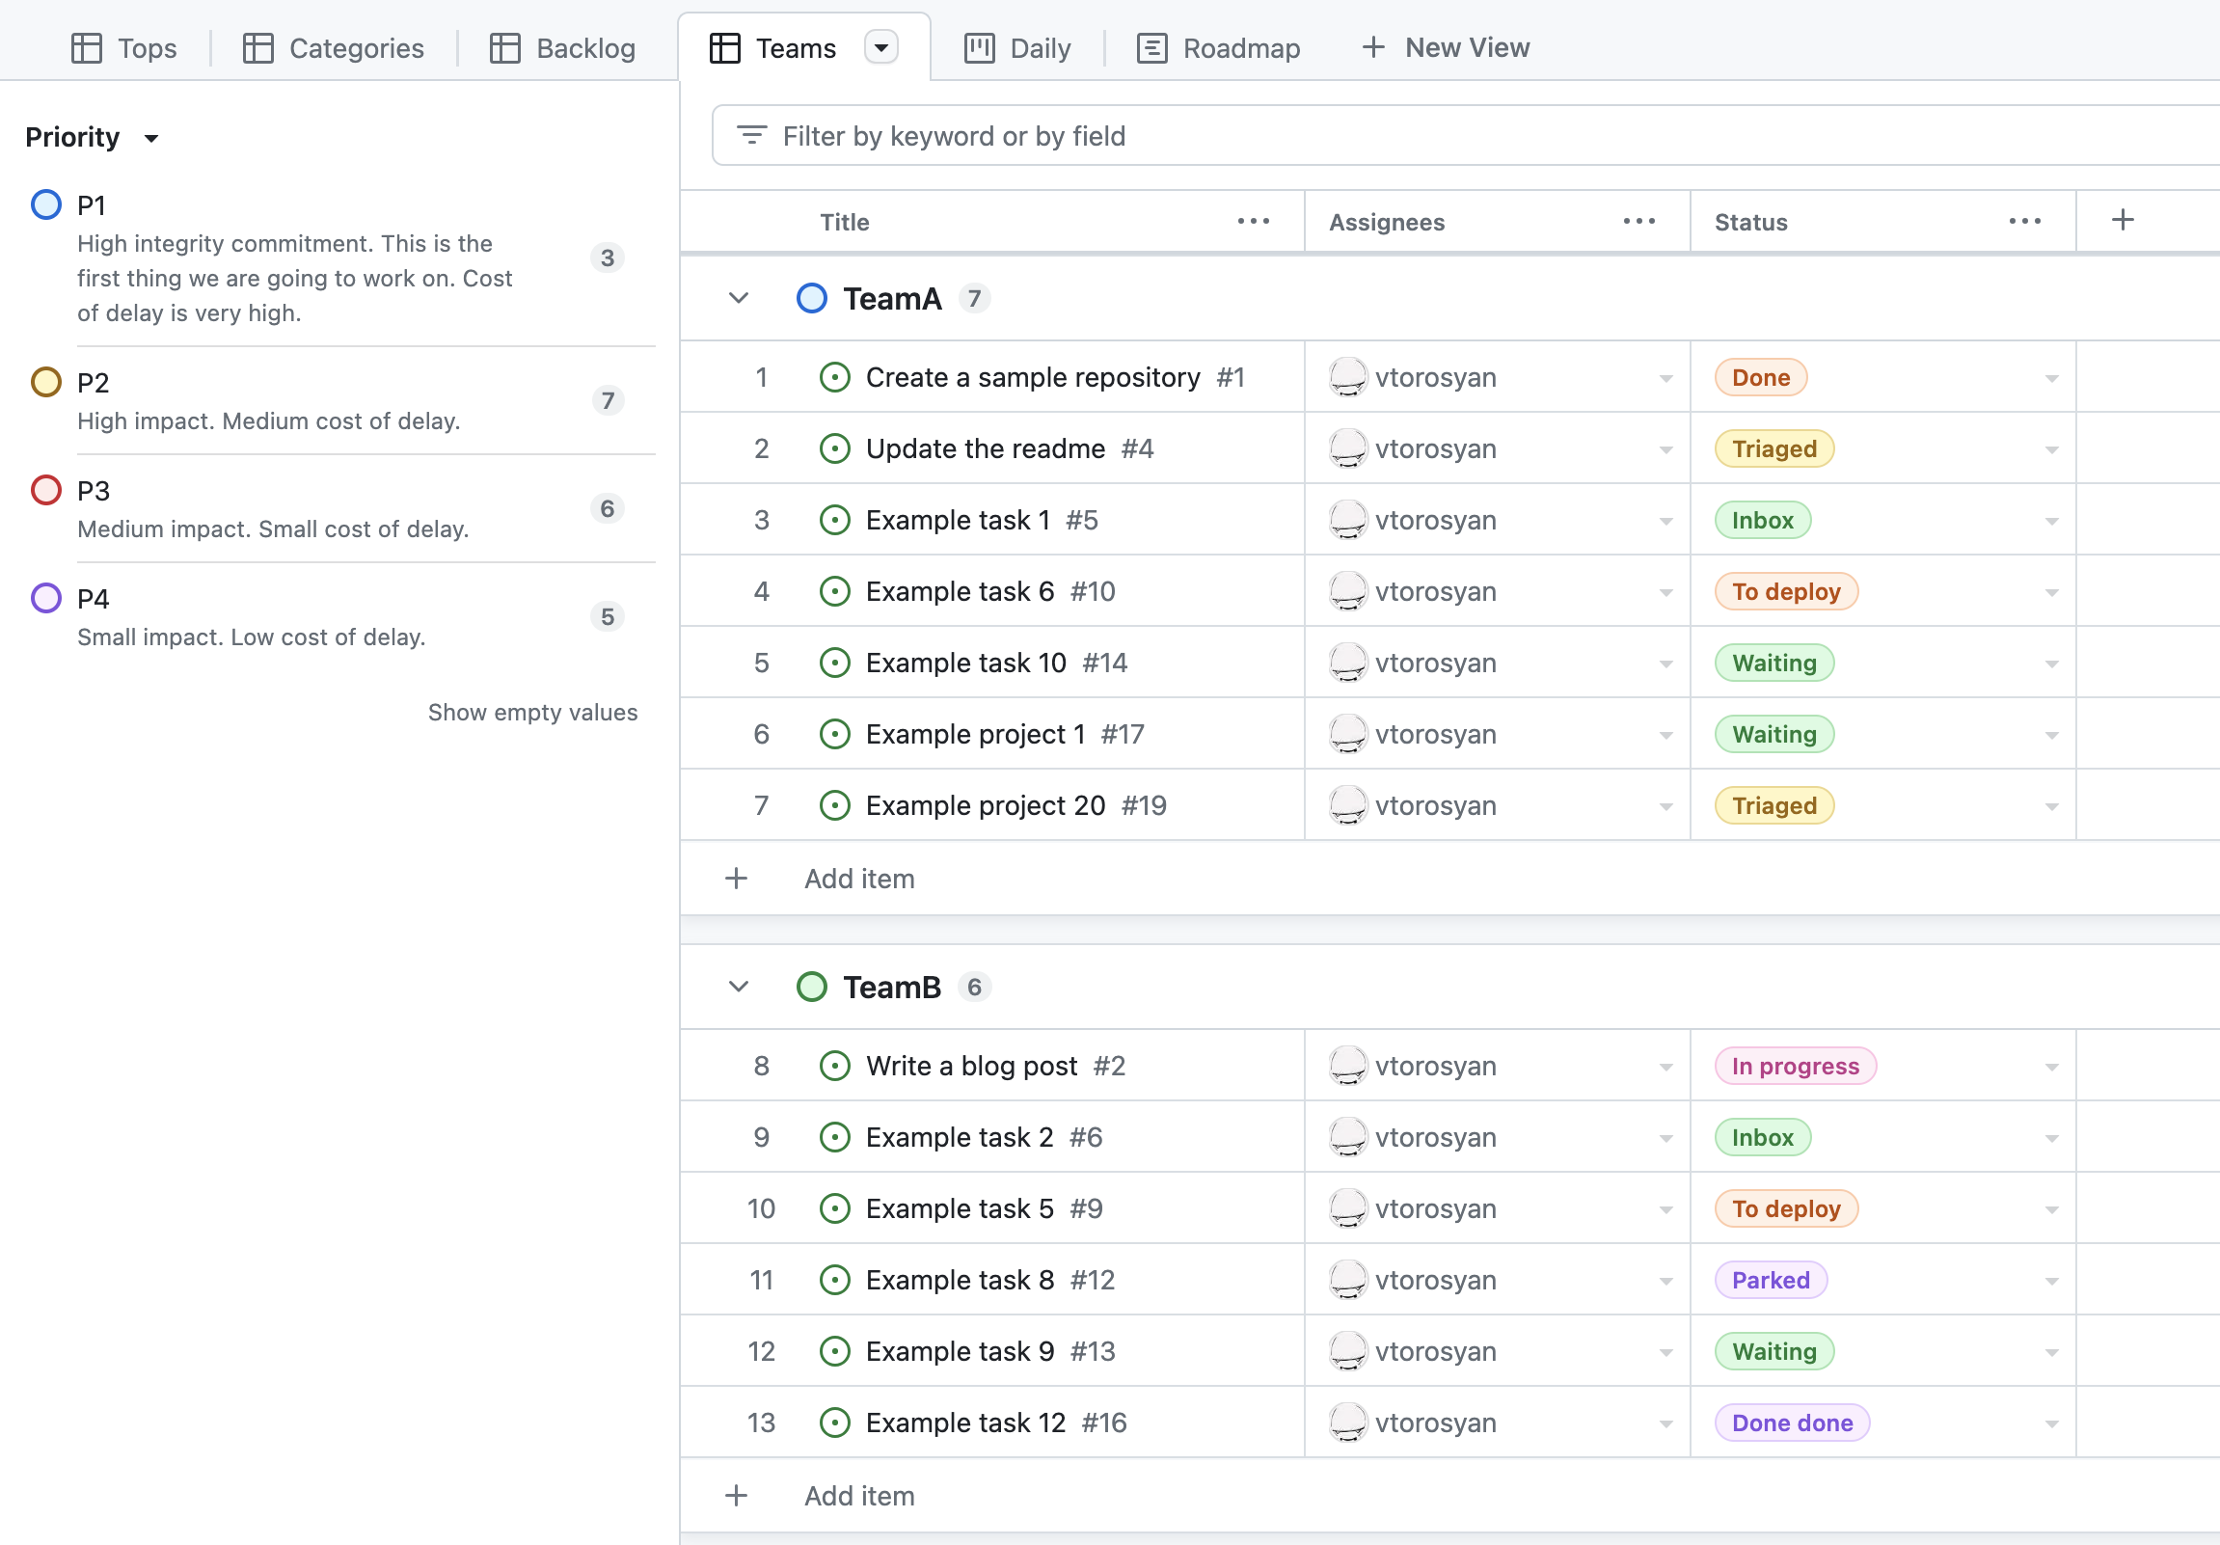Click open issue icon for Example project 20
The width and height of the screenshot is (2220, 1545).
(x=834, y=806)
